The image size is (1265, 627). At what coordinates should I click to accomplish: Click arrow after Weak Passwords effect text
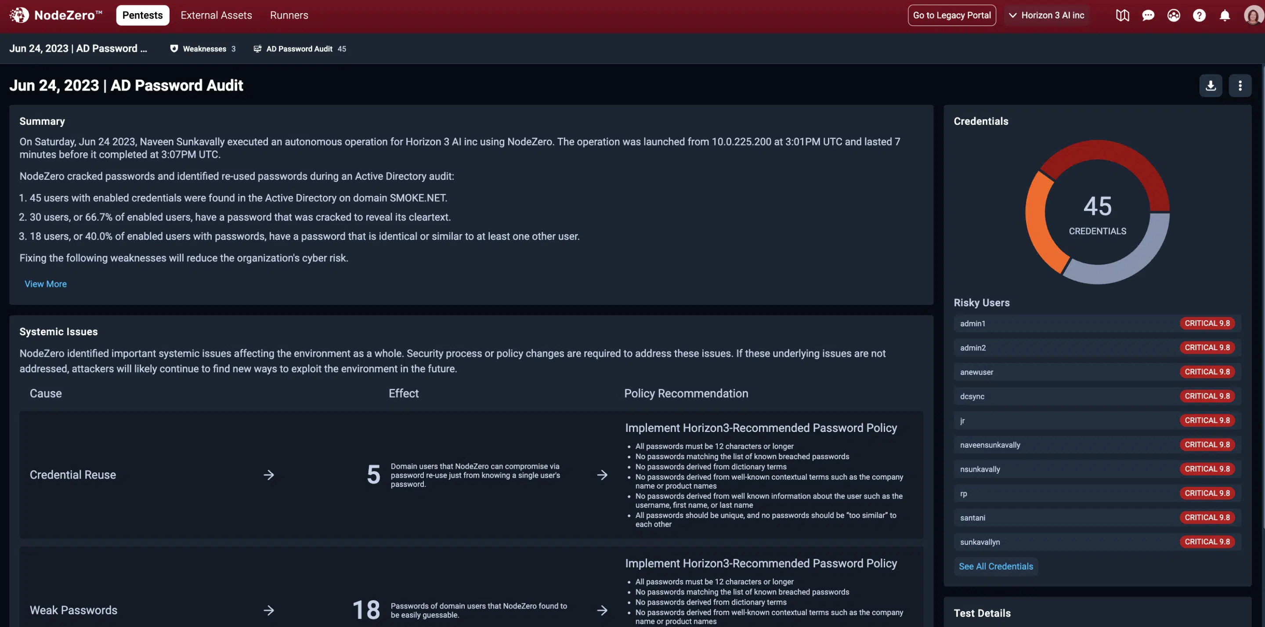pos(602,610)
